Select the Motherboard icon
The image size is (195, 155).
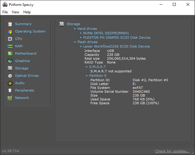click(x=10, y=53)
